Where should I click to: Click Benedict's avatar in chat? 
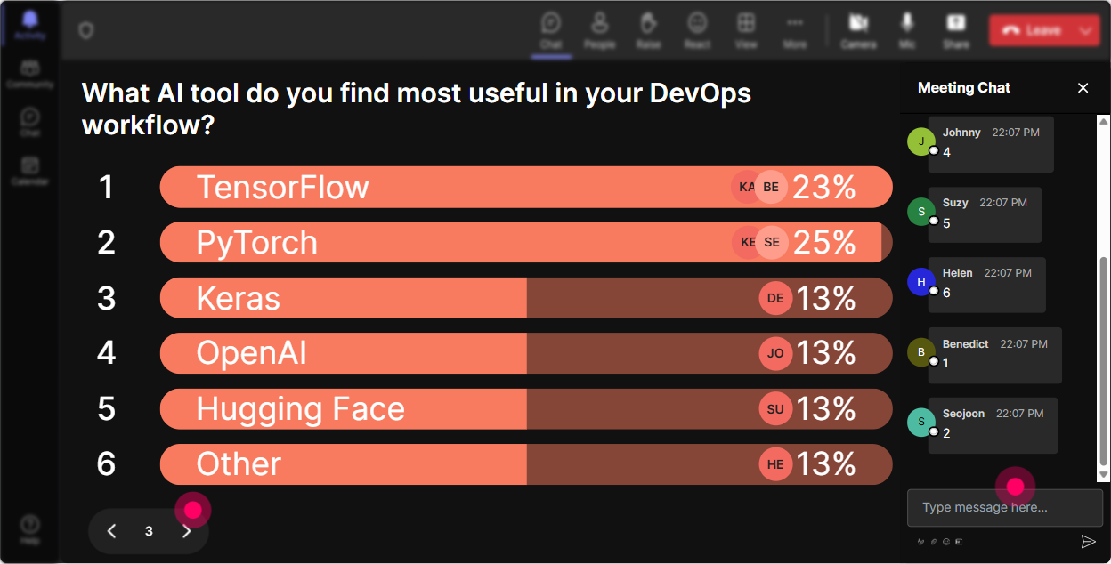pyautogui.click(x=921, y=352)
